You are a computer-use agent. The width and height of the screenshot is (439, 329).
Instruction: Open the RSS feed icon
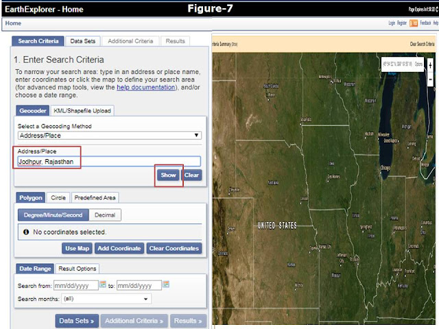coord(413,23)
